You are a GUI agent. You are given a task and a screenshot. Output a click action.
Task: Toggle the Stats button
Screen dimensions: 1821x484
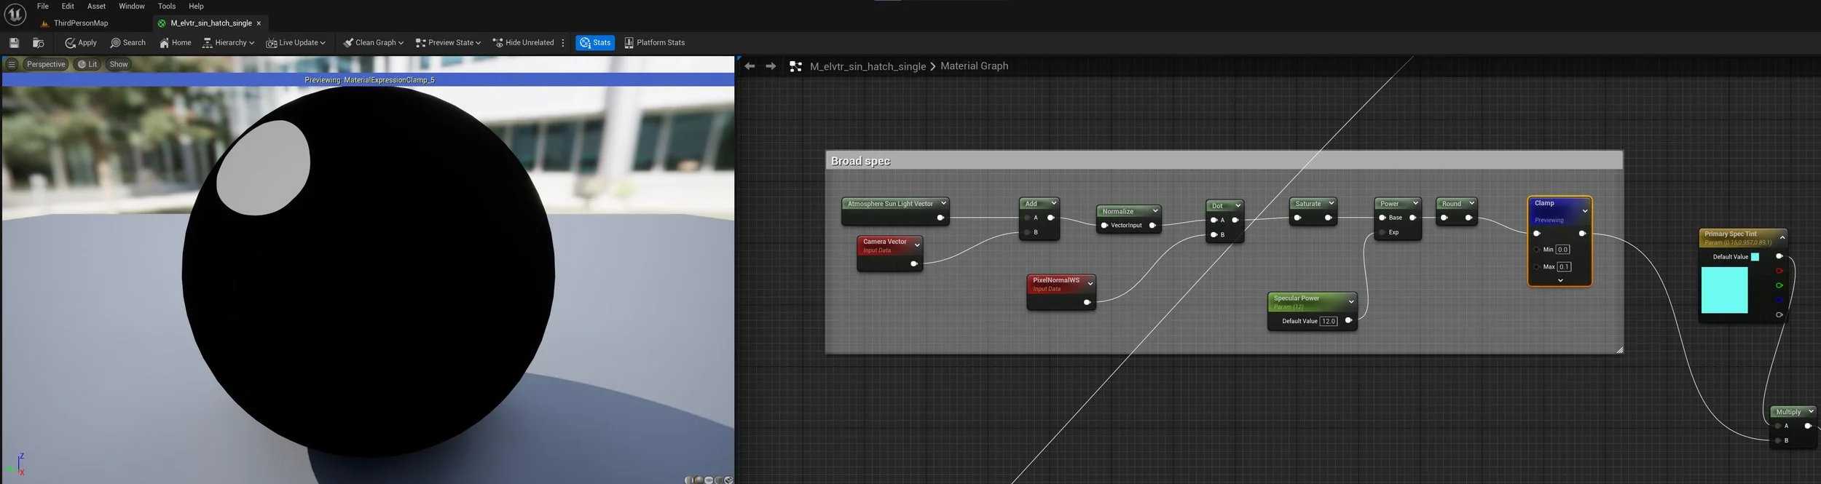[x=595, y=43]
